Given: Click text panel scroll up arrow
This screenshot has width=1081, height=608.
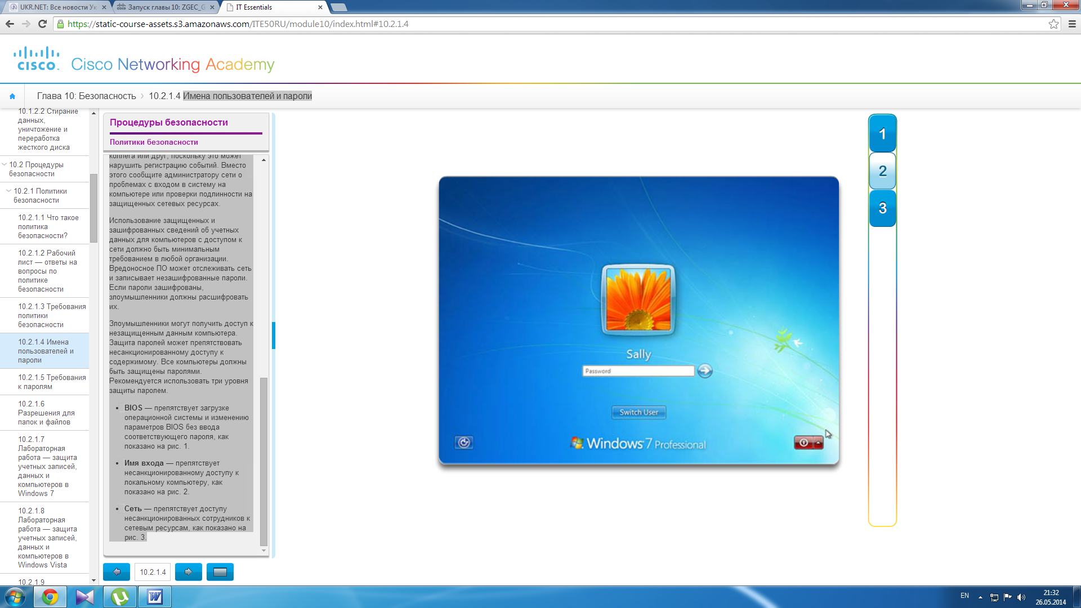Looking at the screenshot, I should point(263,160).
